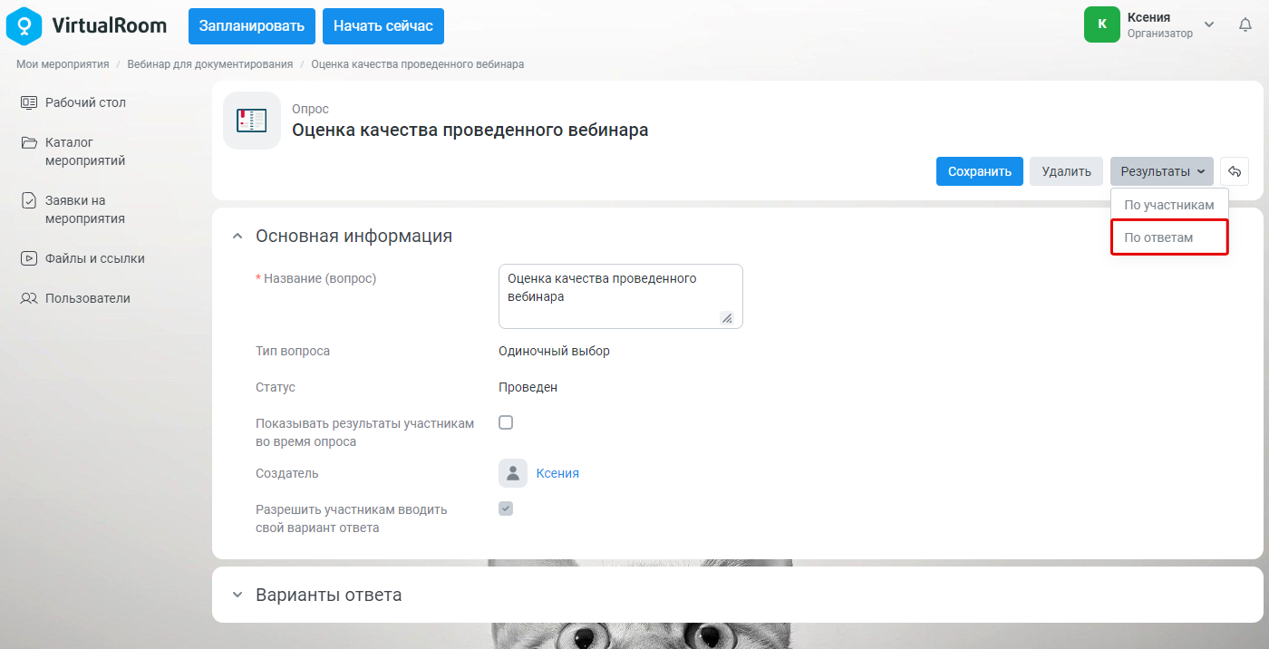1269x649 pixels.
Task: Click the back arrow icon next to Результаты
Action: point(1235,171)
